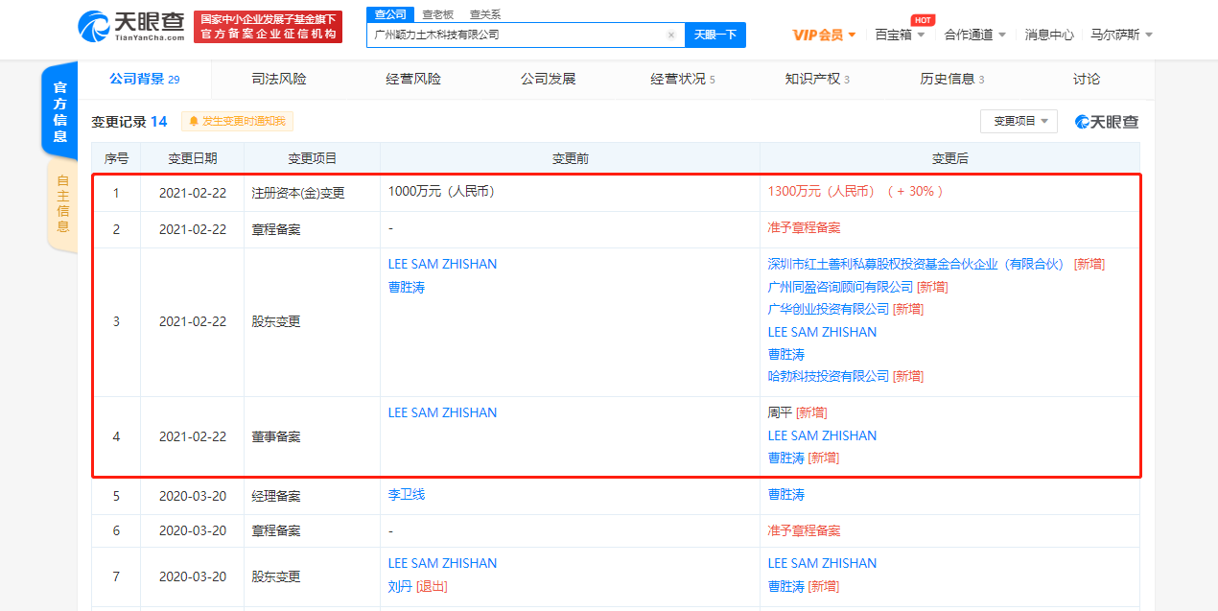Open 曹胜涛 in row 3 变更前 column

406,287
